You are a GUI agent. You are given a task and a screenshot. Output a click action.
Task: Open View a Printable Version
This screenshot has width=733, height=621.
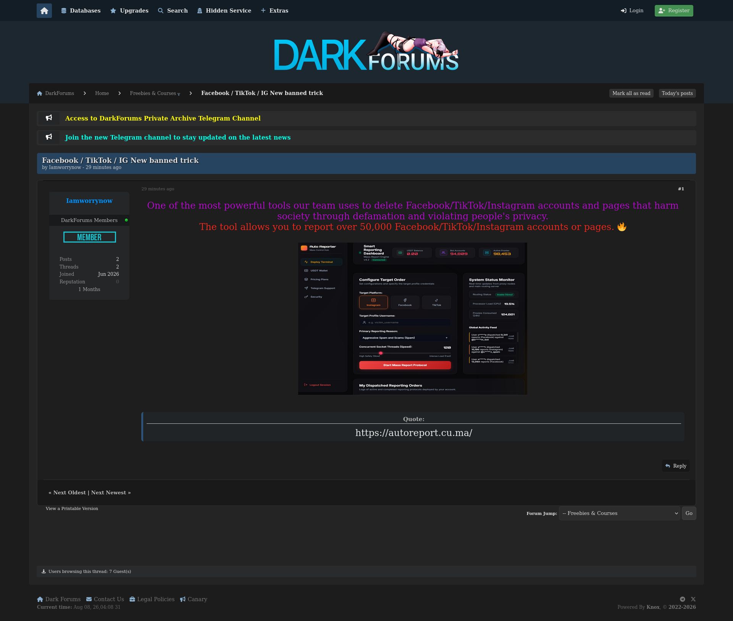72,508
